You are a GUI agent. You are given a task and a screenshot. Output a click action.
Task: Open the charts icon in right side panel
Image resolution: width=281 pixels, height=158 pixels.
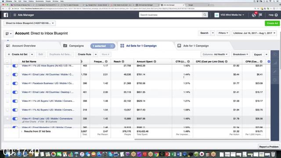(275, 63)
